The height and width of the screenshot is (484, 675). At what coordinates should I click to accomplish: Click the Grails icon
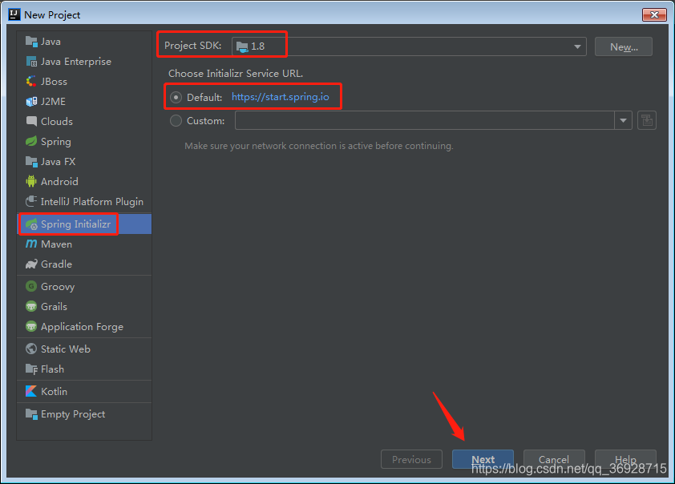31,306
